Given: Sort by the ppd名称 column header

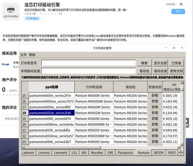Looking at the screenshot, I should point(51,87).
